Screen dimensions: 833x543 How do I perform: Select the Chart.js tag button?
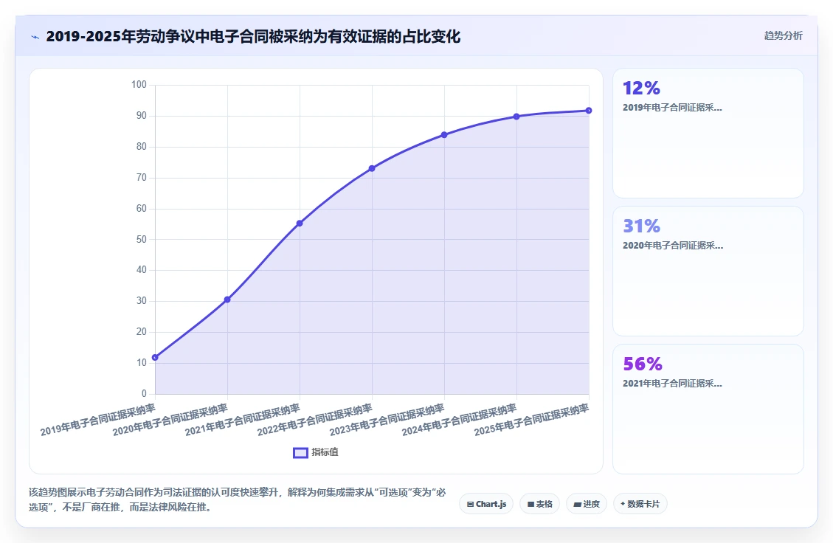click(x=486, y=504)
